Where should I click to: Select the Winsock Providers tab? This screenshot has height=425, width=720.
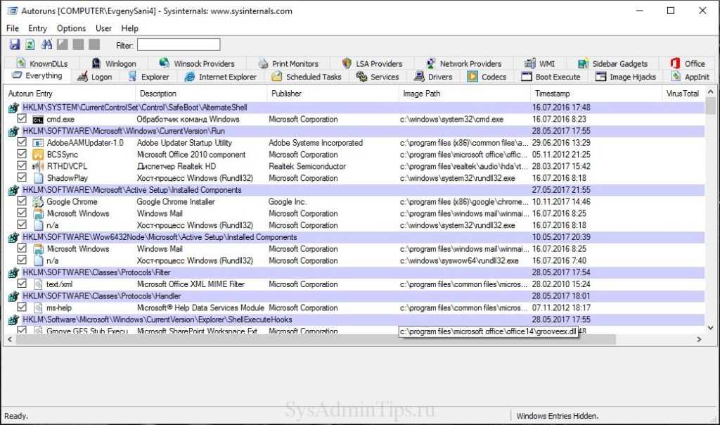point(197,63)
